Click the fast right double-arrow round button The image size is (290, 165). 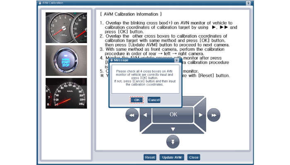click(214, 115)
